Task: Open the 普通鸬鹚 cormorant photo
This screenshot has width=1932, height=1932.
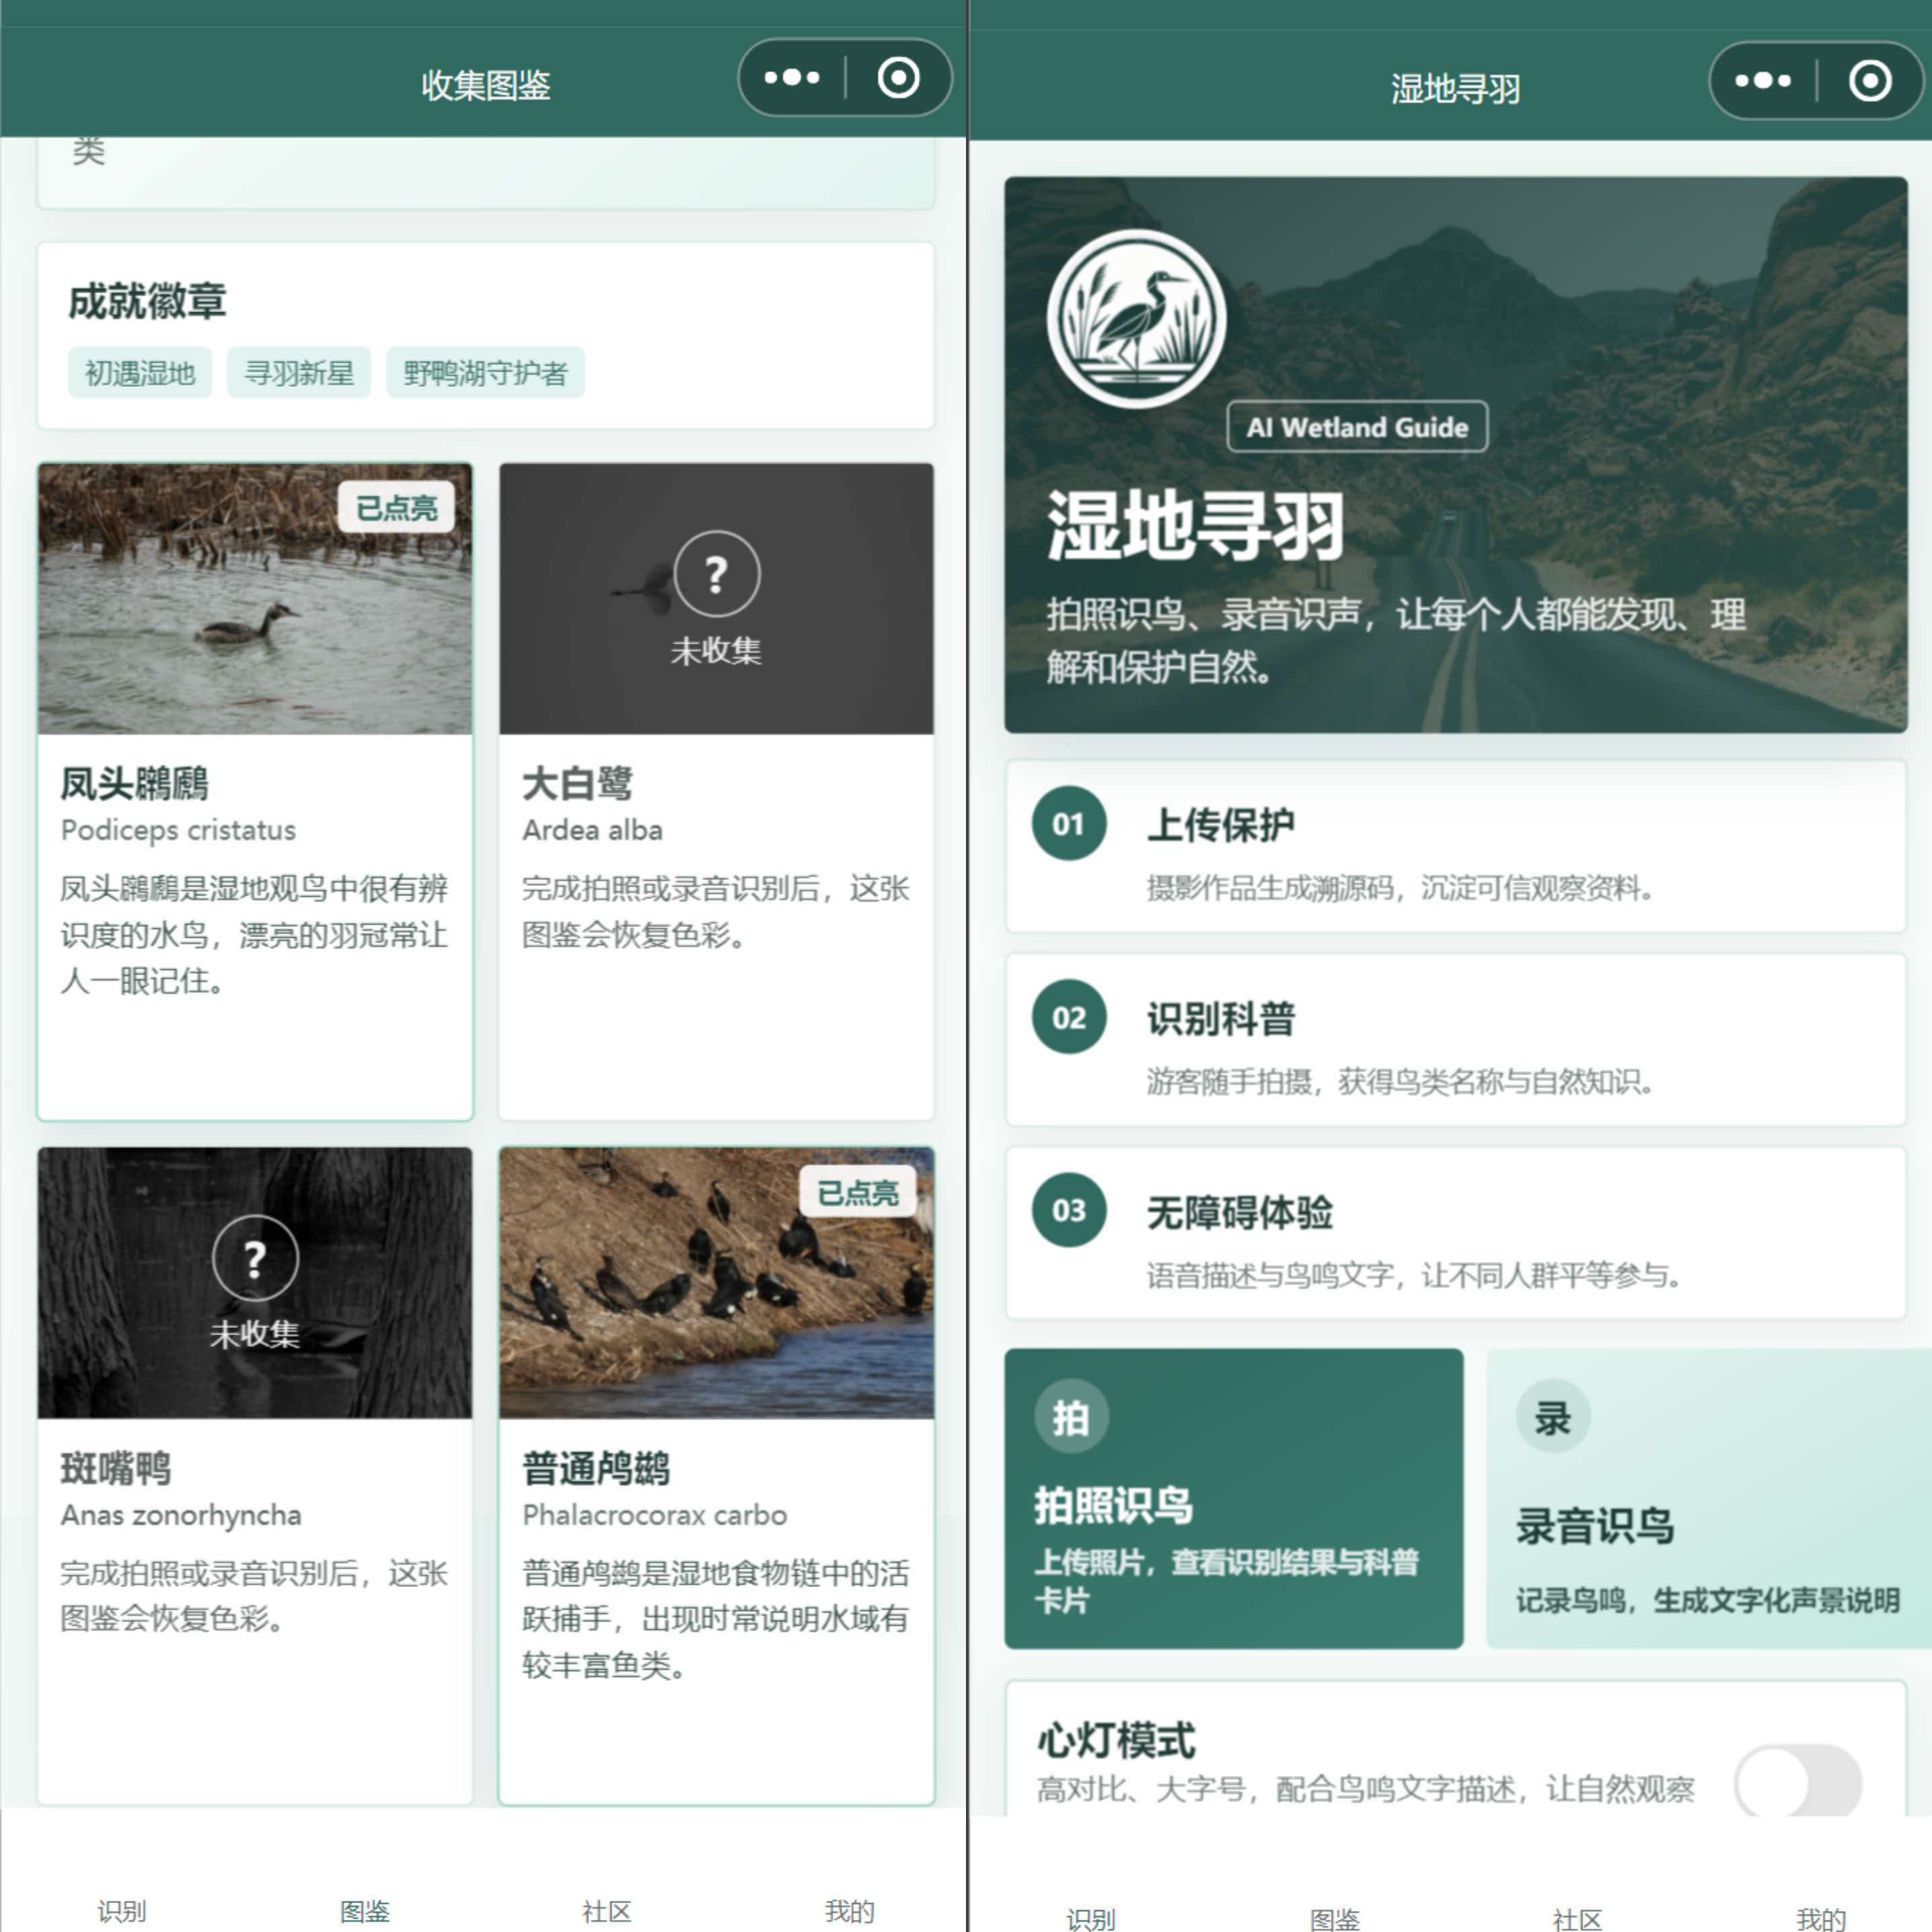Action: [x=716, y=1282]
